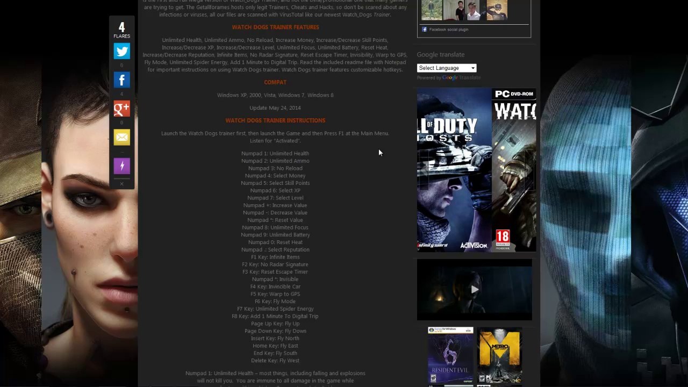The width and height of the screenshot is (688, 387).
Task: Share the page on Twitter
Action: point(121,51)
